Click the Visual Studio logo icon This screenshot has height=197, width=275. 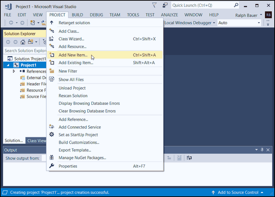[8, 6]
